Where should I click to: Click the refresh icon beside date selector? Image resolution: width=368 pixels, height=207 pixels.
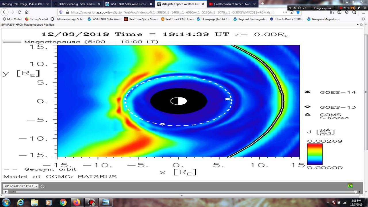[43, 186]
